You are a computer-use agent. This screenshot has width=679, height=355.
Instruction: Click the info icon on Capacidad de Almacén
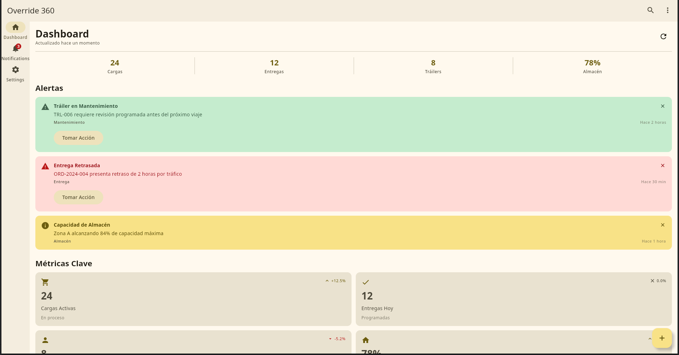pos(45,226)
